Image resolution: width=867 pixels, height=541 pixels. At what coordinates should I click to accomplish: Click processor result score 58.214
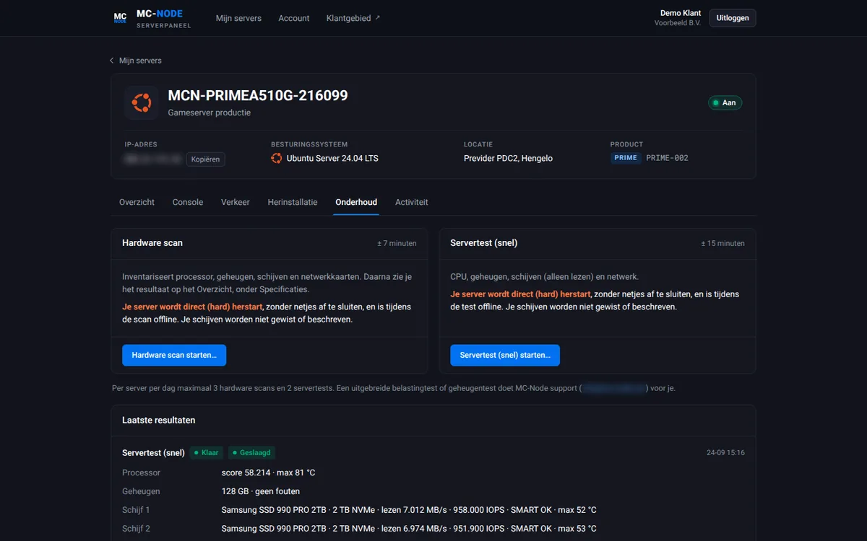click(x=268, y=472)
